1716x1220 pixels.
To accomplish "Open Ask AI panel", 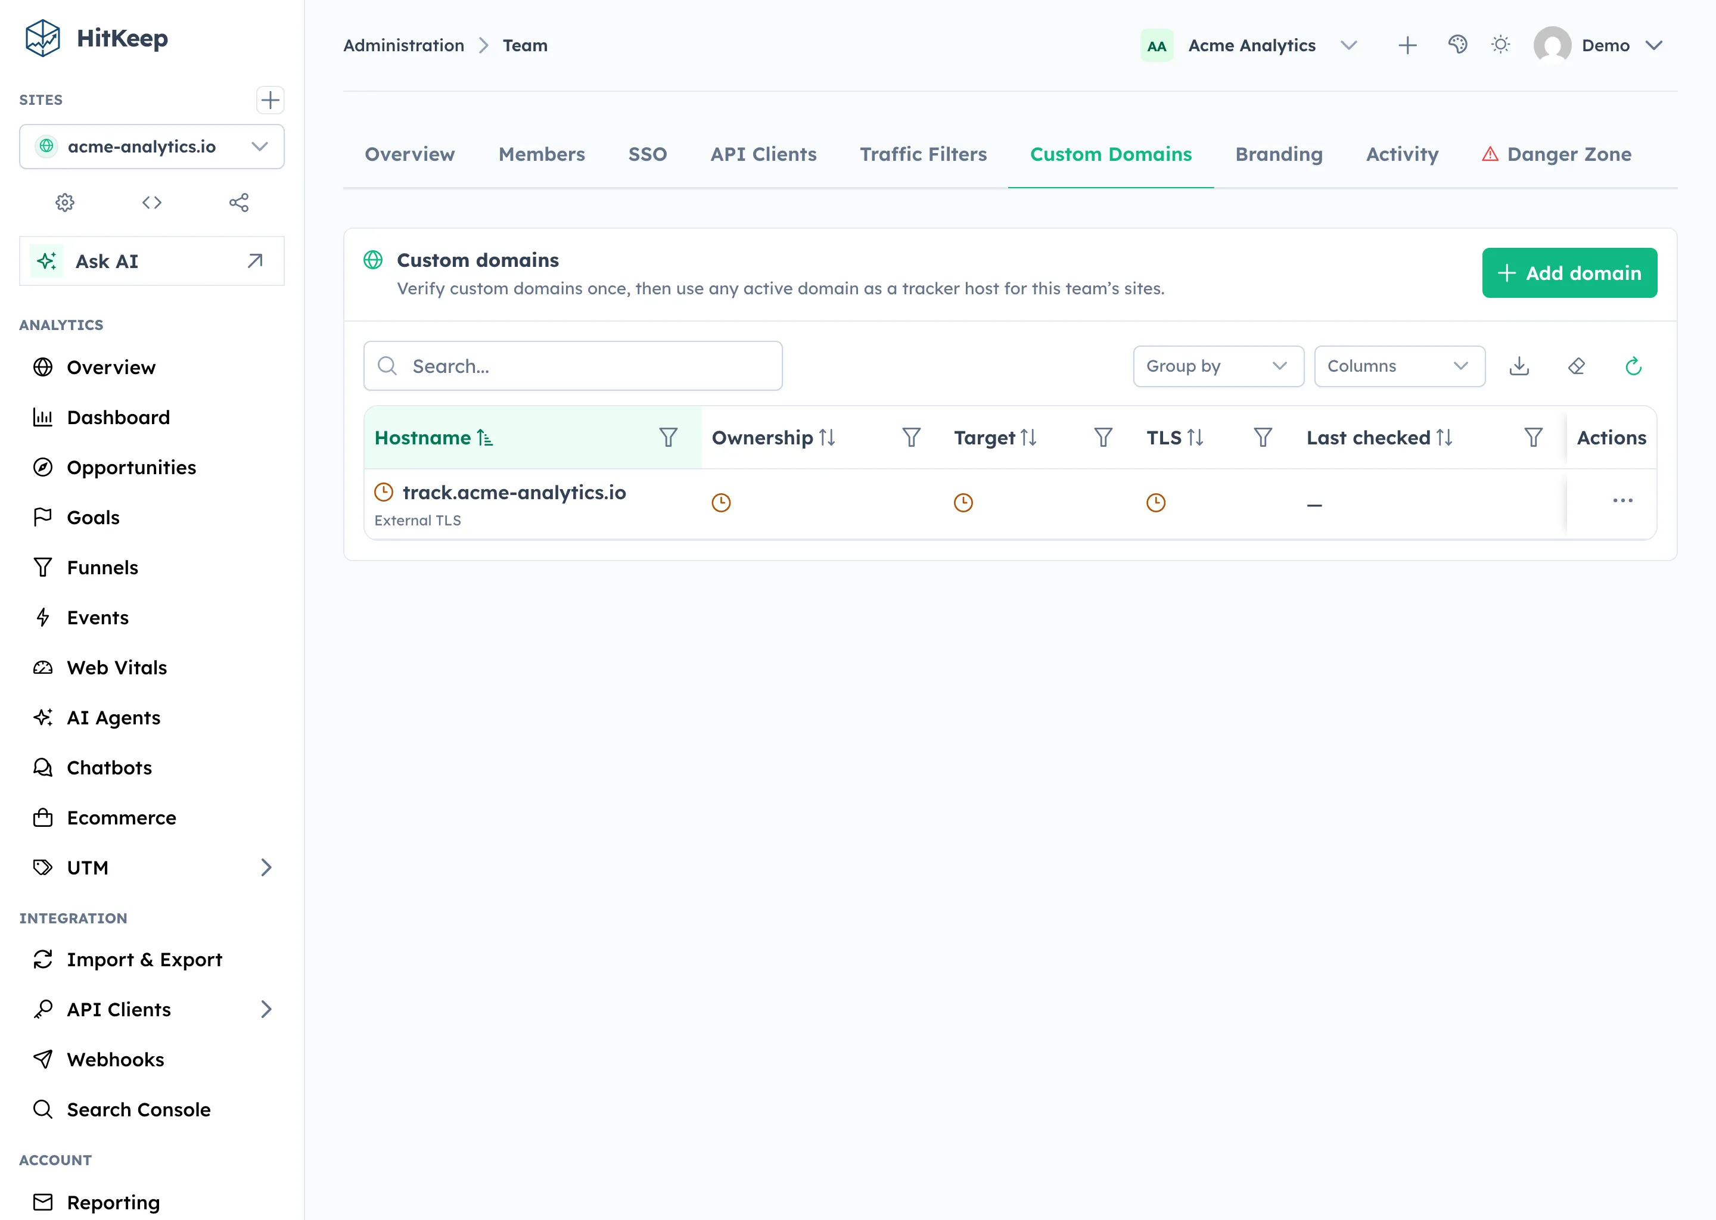I will pyautogui.click(x=152, y=261).
